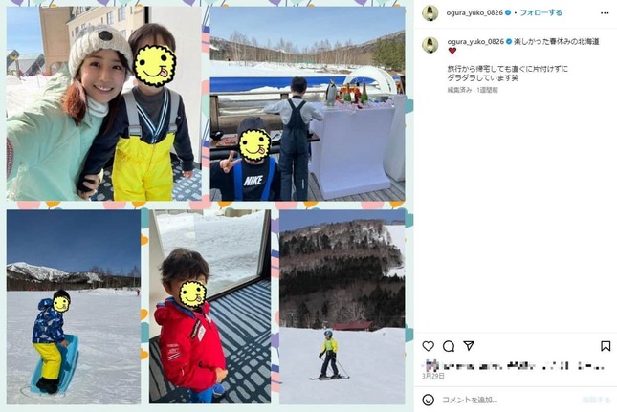Open ogura_yuko_0826 profile from header username
The width and height of the screenshot is (617, 412).
pyautogui.click(x=474, y=12)
